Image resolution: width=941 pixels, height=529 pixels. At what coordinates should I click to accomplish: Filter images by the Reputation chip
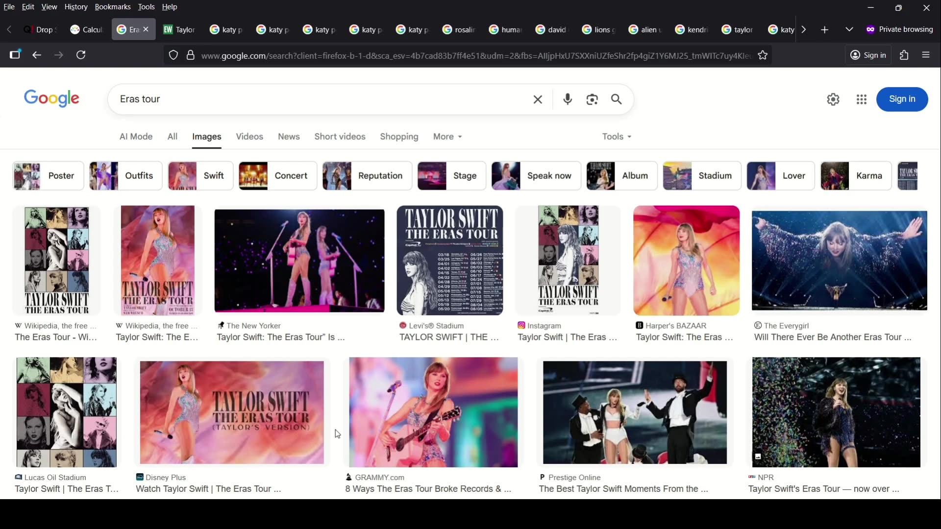coord(367,176)
